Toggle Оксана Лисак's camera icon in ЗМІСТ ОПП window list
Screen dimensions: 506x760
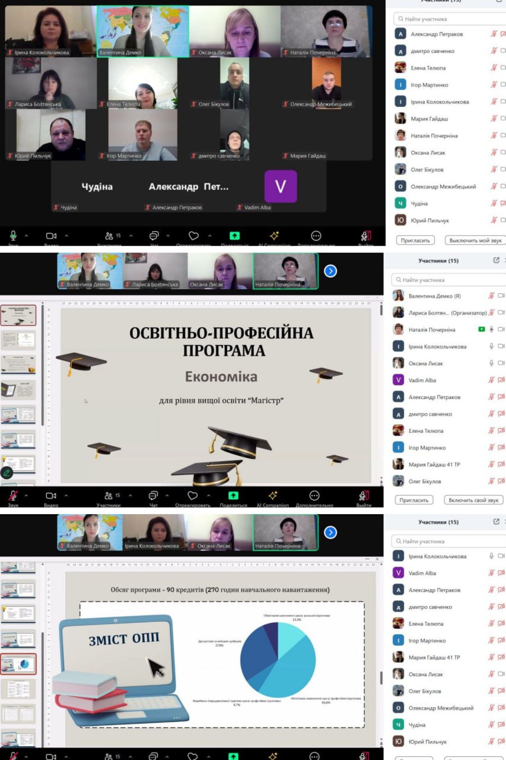tap(502, 674)
